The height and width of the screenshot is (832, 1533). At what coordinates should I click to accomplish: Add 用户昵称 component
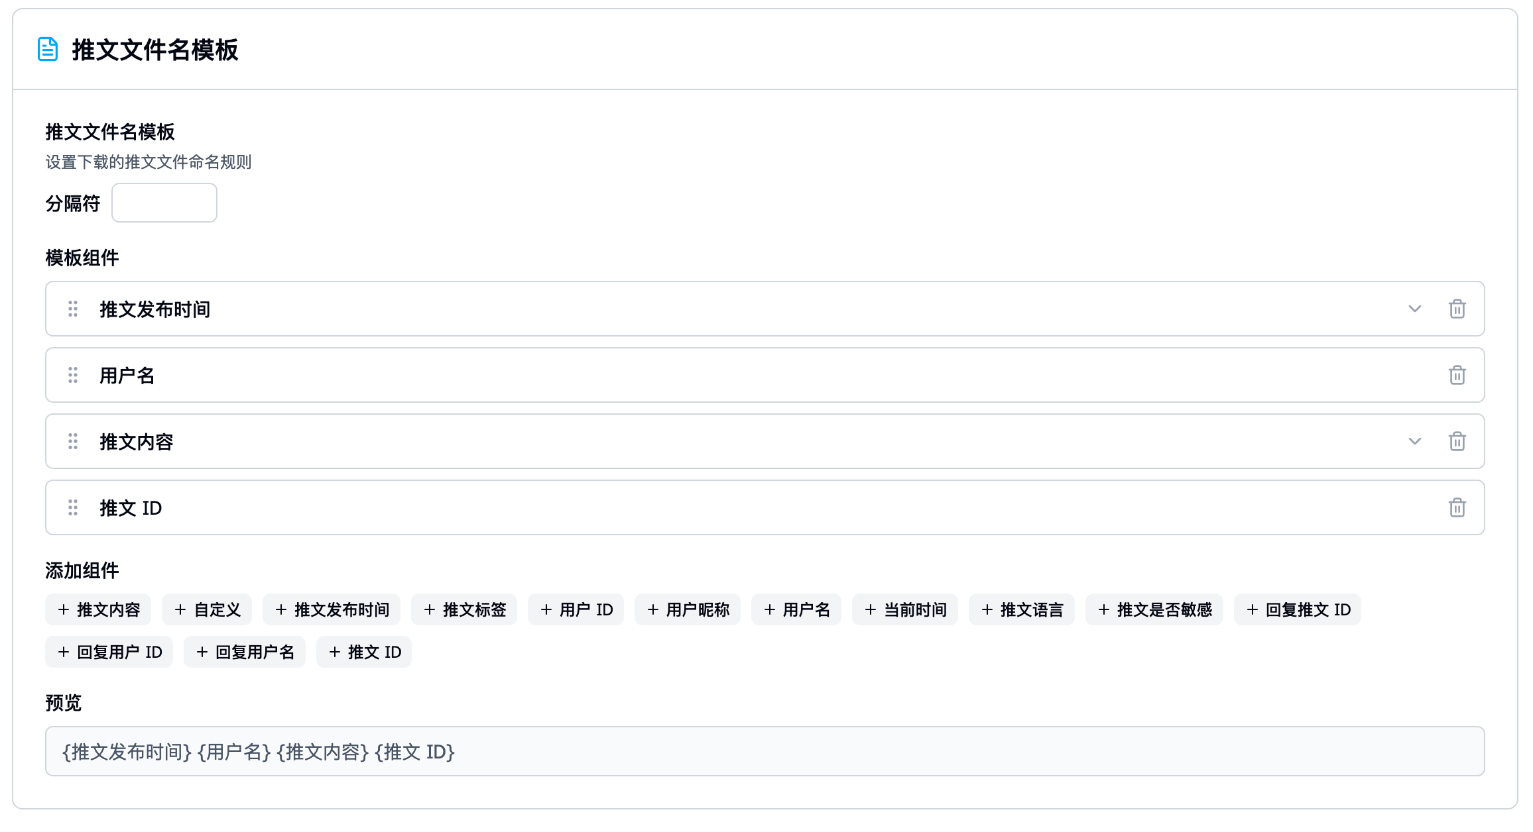click(x=688, y=609)
